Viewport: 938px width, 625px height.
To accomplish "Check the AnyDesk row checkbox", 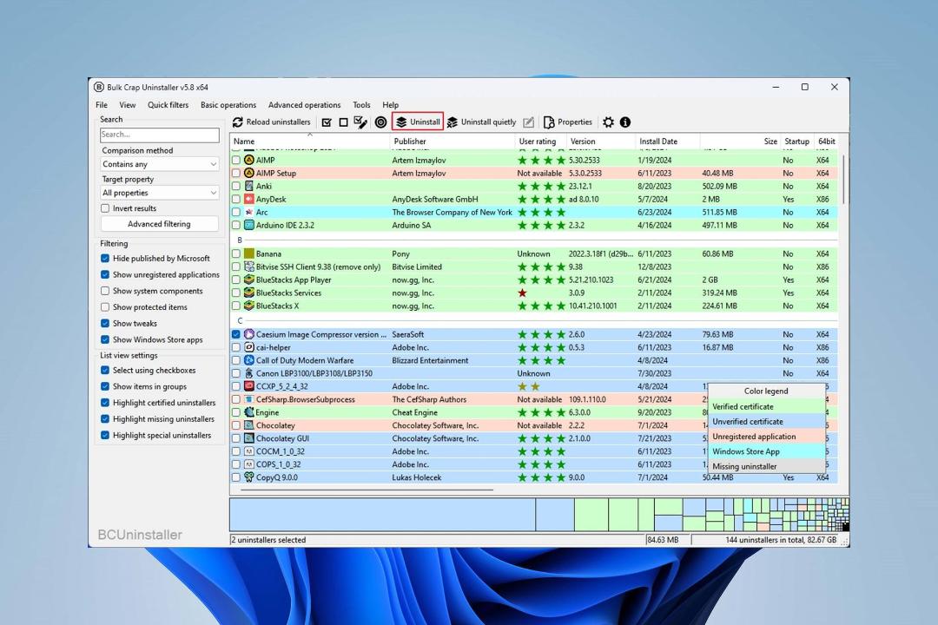I will (x=236, y=199).
